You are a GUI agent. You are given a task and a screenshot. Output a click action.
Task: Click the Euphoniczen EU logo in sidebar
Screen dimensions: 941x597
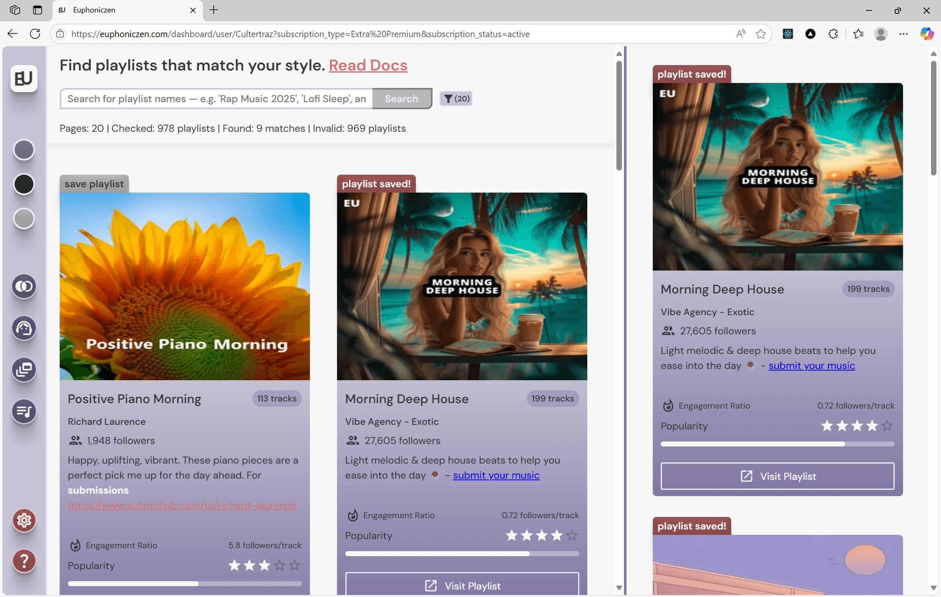[24, 79]
